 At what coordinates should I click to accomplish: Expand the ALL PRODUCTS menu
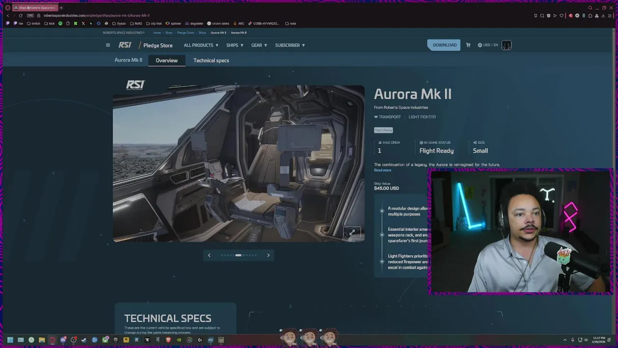pos(201,45)
